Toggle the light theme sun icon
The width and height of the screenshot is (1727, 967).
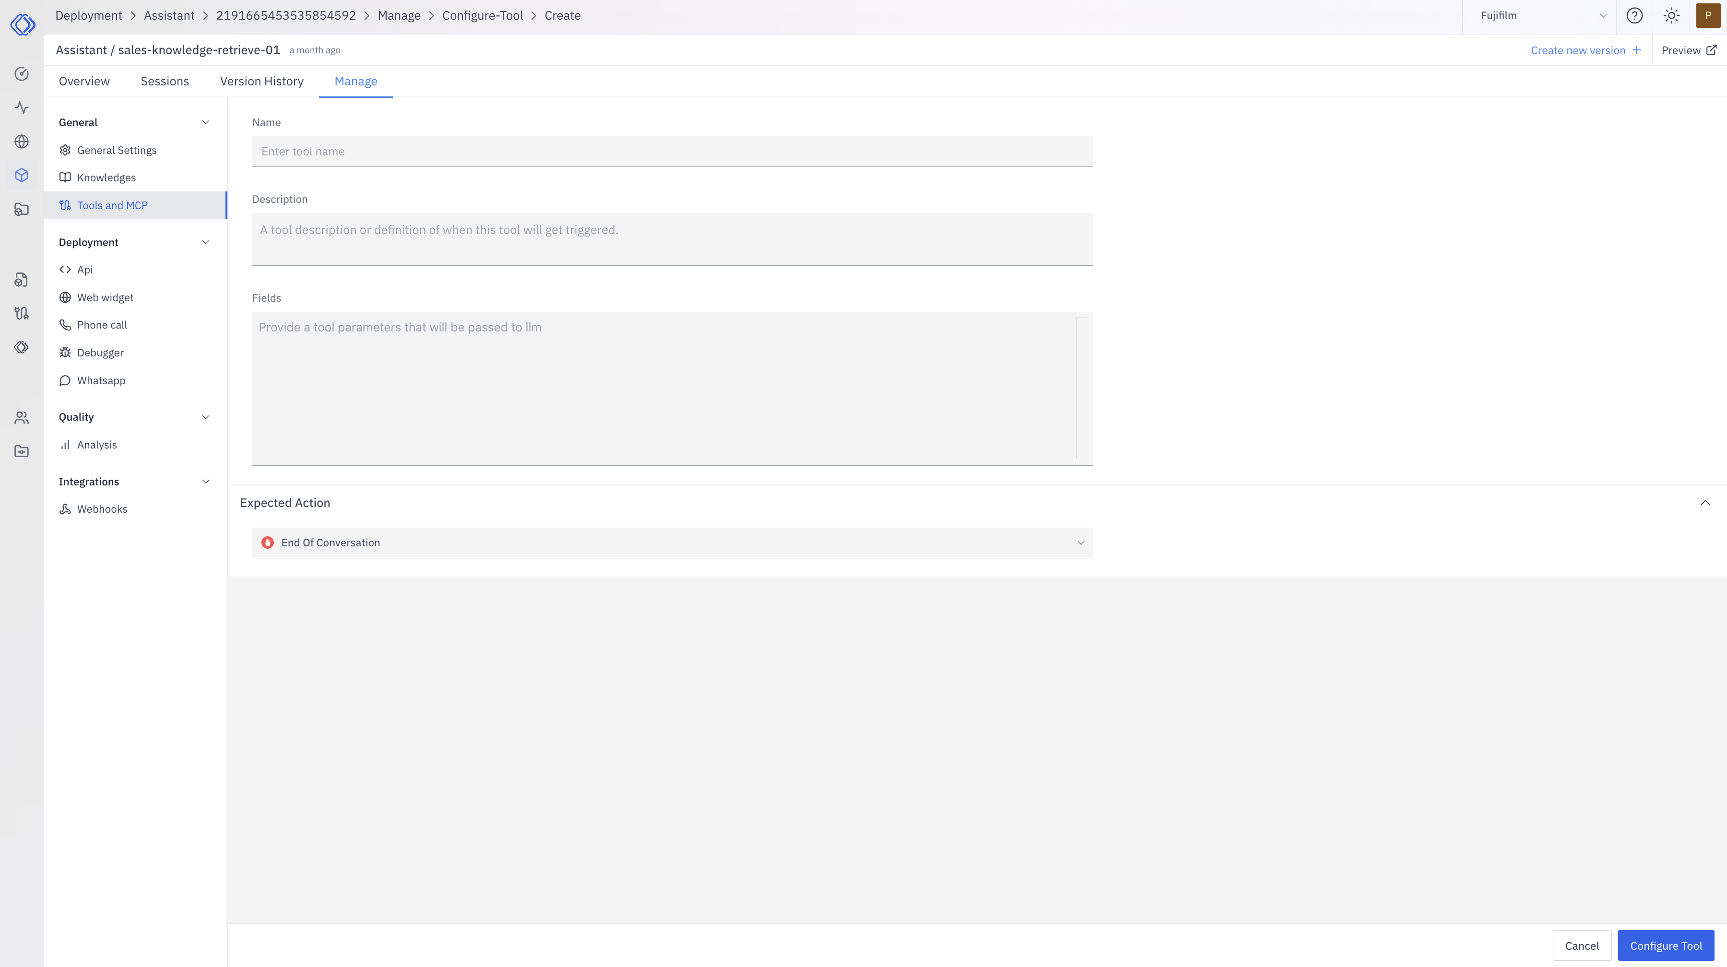(1671, 15)
